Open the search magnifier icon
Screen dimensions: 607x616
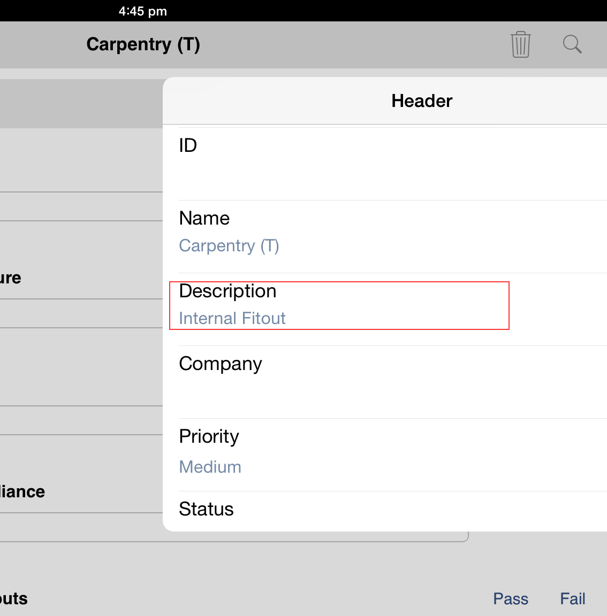pos(572,44)
